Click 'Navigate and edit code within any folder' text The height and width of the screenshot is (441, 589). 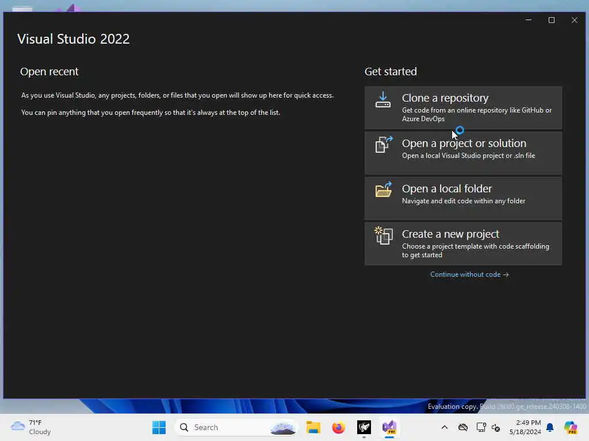pos(464,201)
